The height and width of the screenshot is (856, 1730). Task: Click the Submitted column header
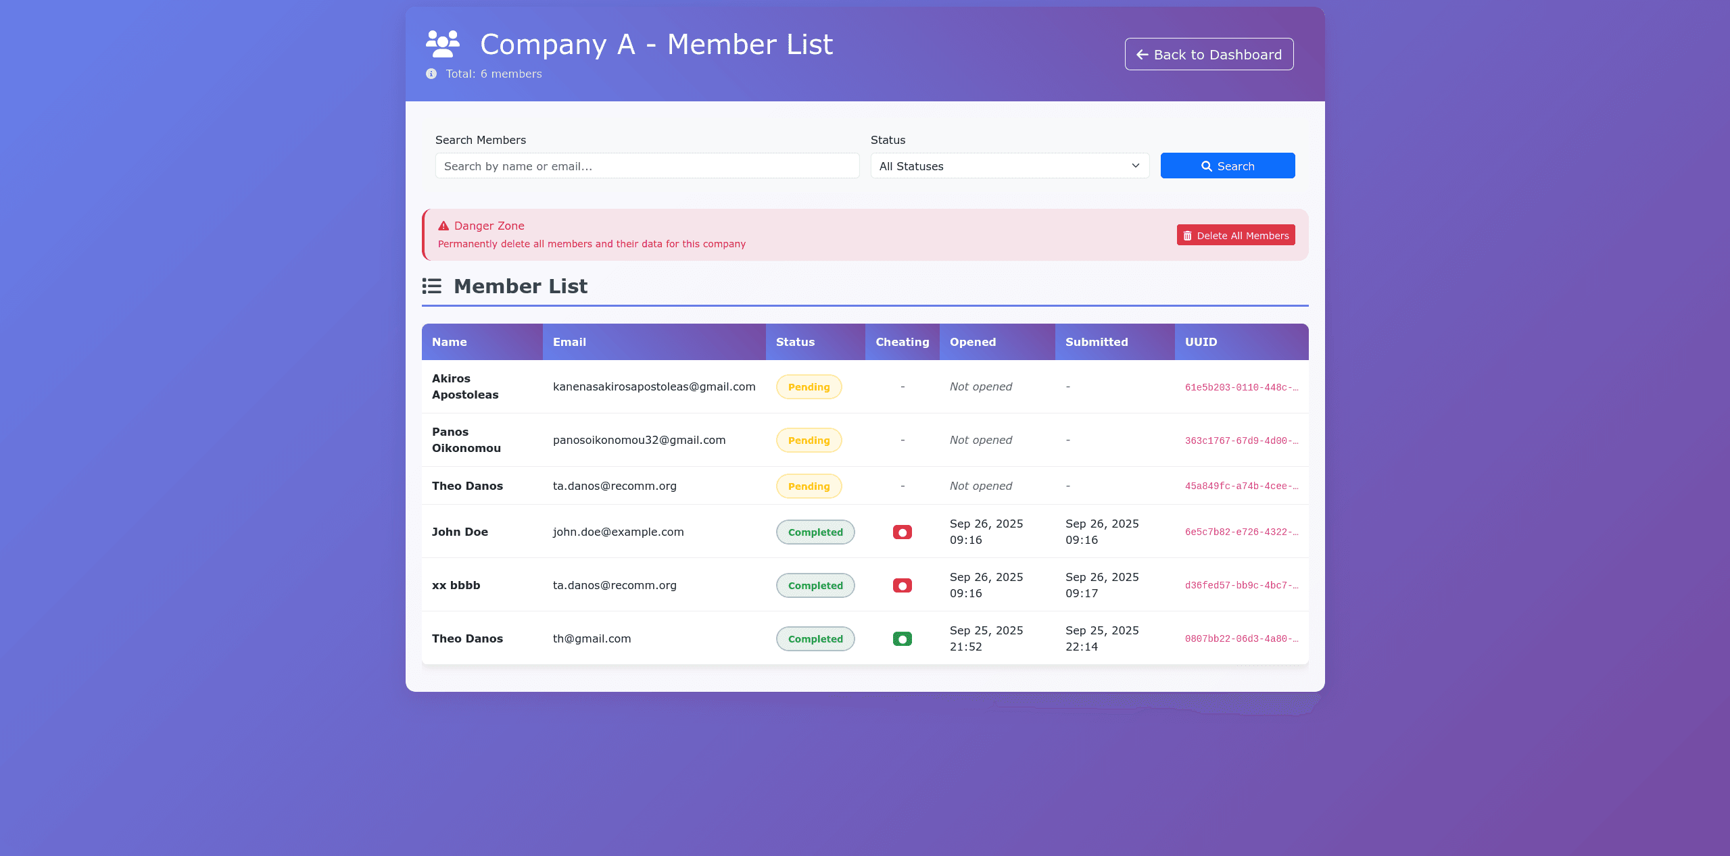1097,343
